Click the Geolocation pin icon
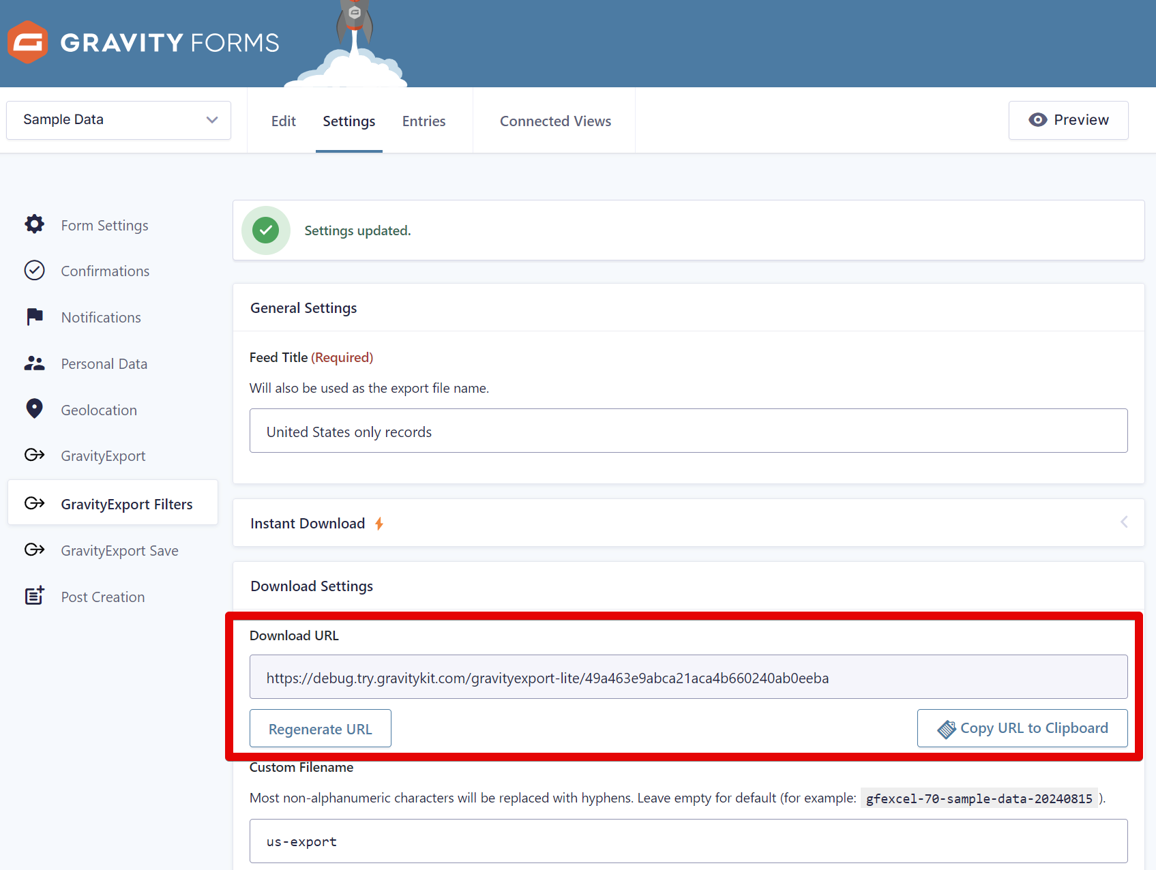 34,409
